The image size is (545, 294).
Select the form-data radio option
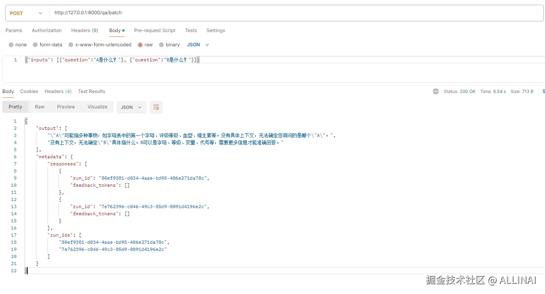click(x=35, y=45)
